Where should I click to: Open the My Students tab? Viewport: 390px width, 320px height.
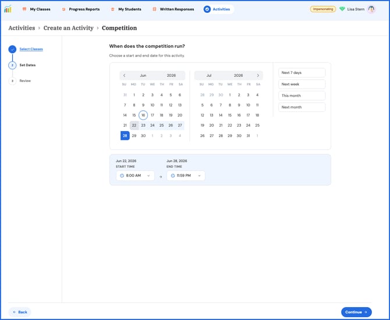coord(126,9)
